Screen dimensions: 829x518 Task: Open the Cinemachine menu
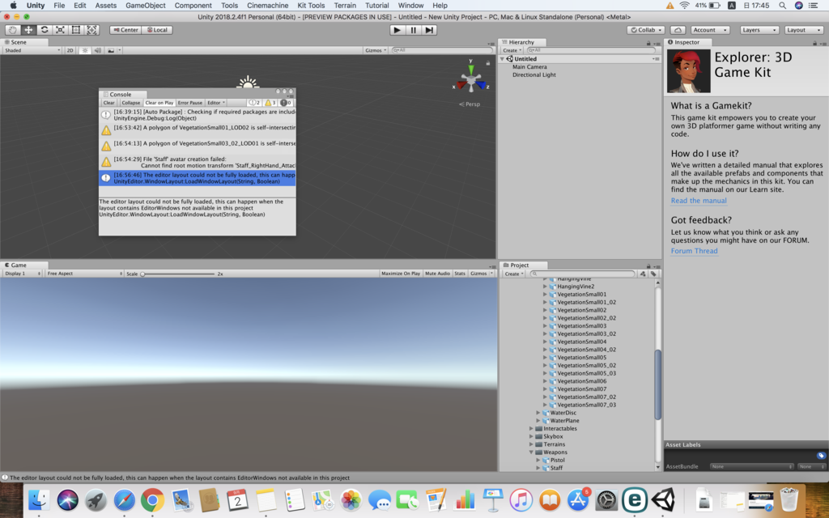coord(267,6)
